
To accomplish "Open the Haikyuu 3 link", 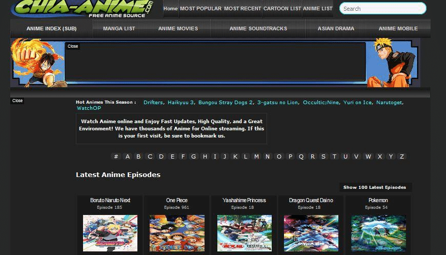I will point(180,103).
